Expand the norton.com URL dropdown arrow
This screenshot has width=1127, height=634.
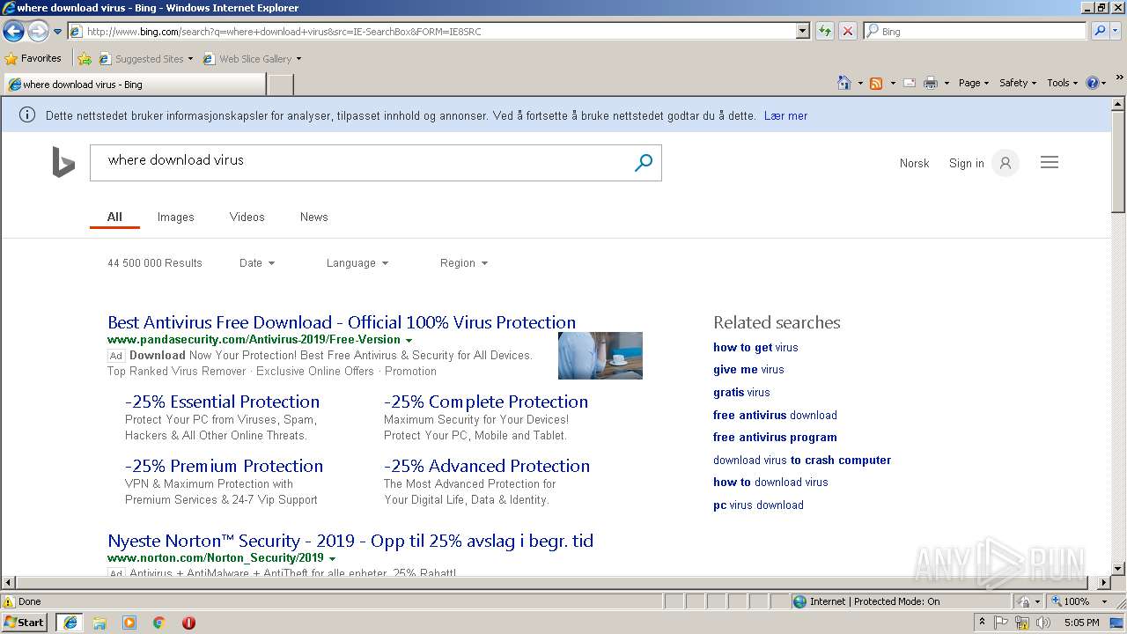332,558
